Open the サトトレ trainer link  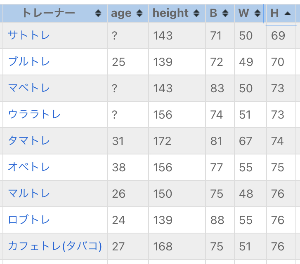click(x=29, y=35)
